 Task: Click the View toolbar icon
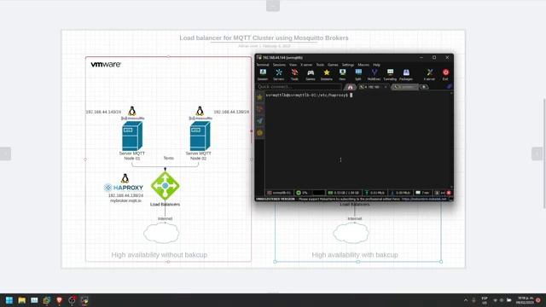342,74
